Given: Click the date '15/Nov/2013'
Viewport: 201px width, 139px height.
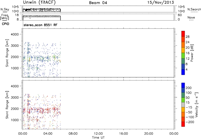Looking at the screenshot, I should click(161, 2).
